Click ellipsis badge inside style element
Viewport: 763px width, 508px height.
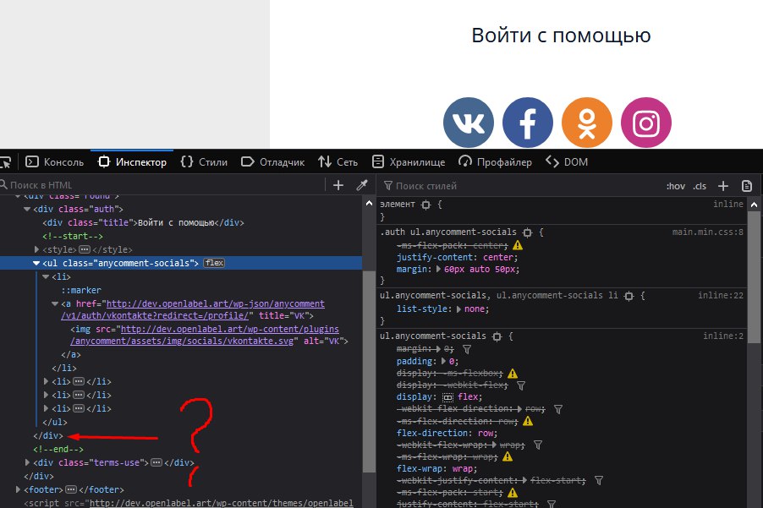point(85,249)
